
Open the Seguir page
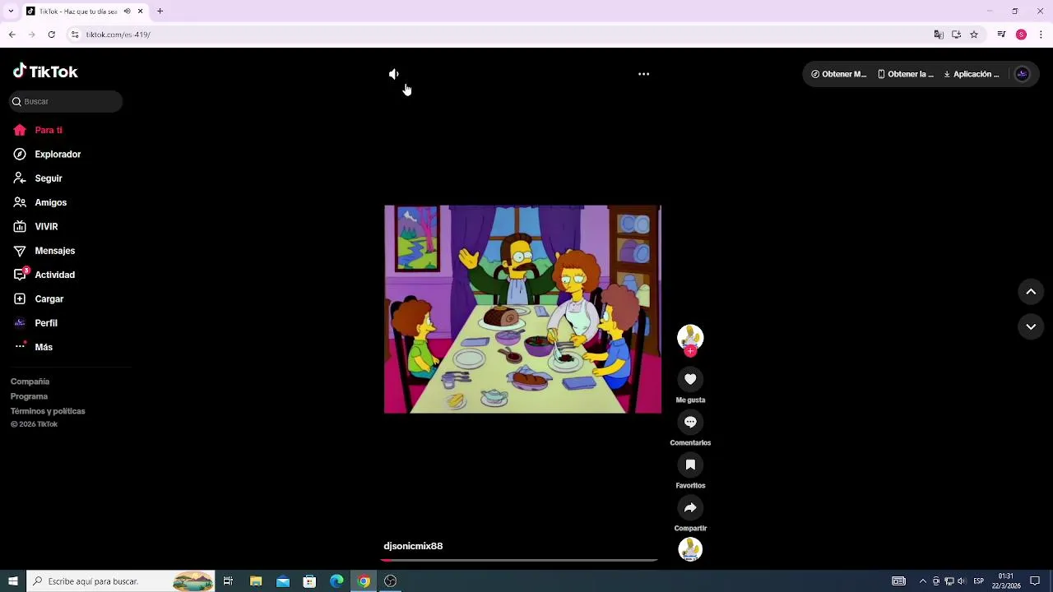[49, 178]
